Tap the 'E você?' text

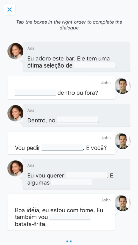pos(96,148)
